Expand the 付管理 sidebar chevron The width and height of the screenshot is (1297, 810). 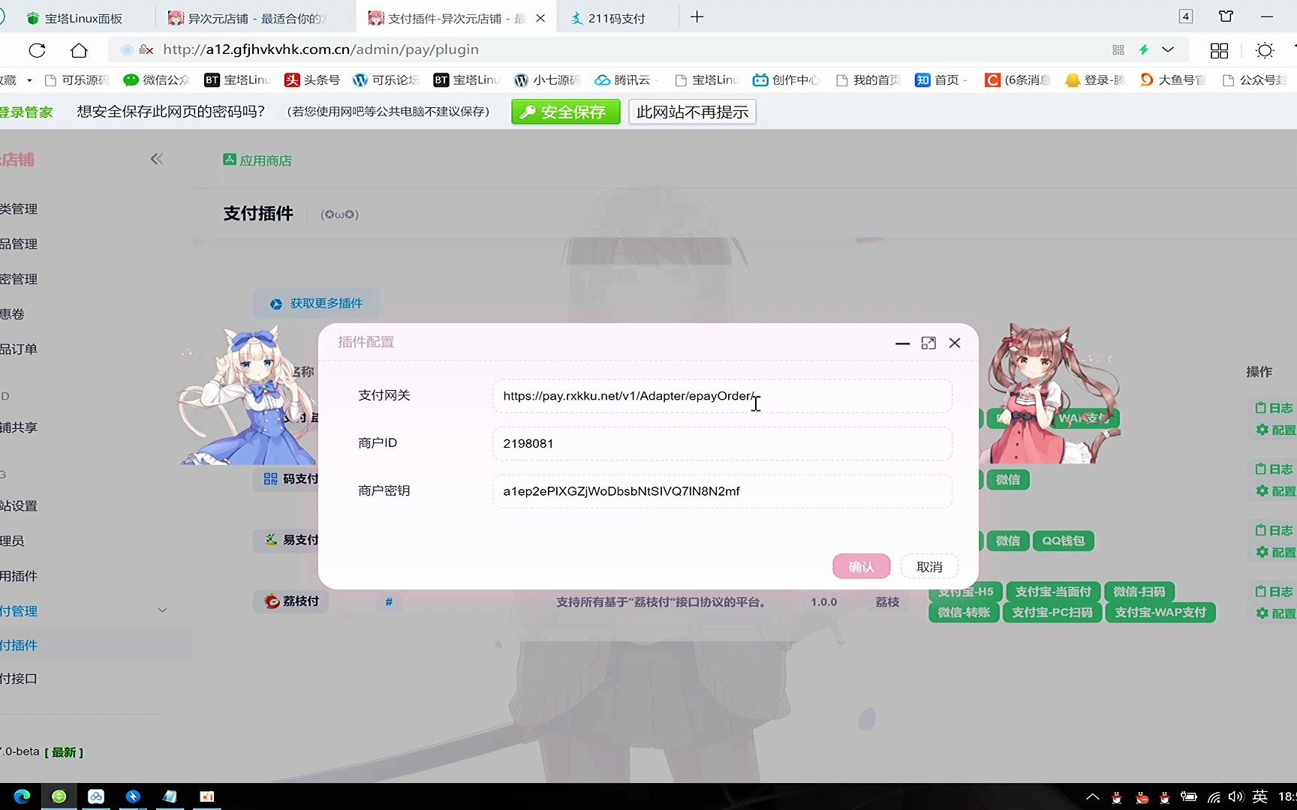click(x=162, y=610)
